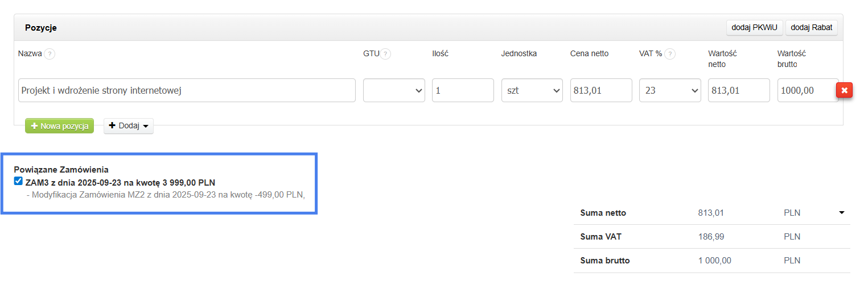Expand the Suma netto currency arrow

pyautogui.click(x=841, y=213)
